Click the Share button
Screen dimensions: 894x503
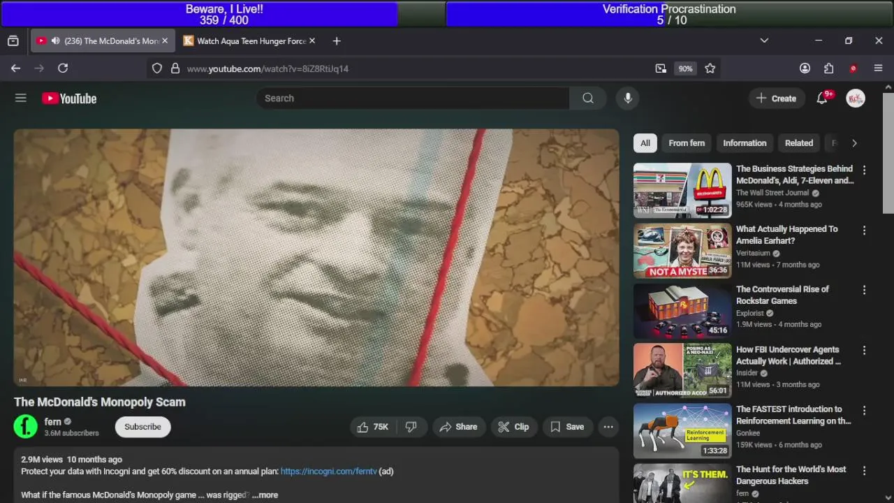458,427
